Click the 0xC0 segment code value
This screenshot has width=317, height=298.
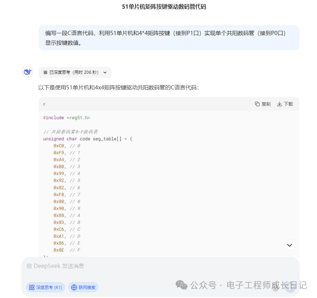pyautogui.click(x=59, y=146)
